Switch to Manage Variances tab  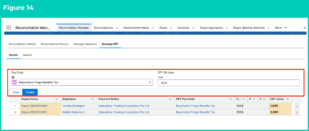click(85, 44)
